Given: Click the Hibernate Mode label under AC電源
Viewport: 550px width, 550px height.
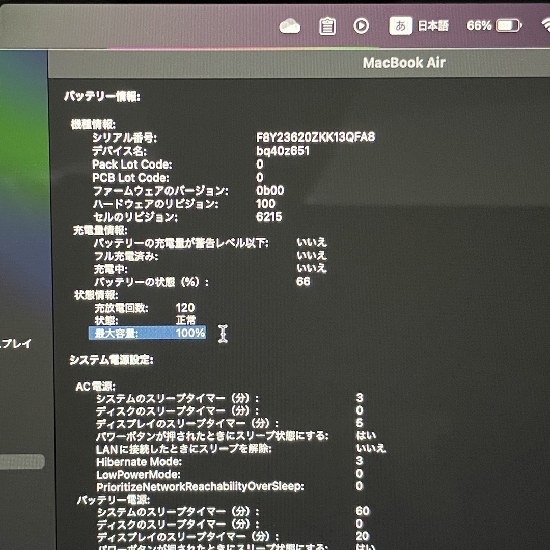Looking at the screenshot, I should pos(139,461).
